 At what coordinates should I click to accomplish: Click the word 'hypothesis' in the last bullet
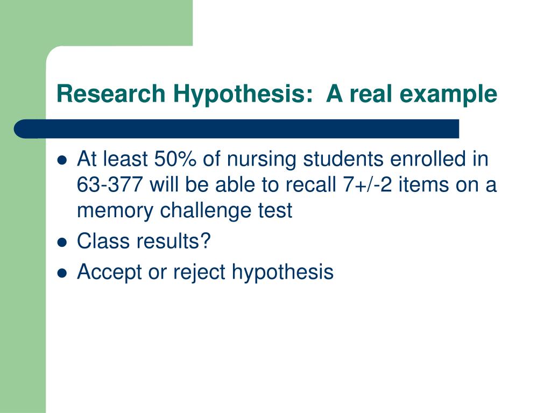pos(282,272)
